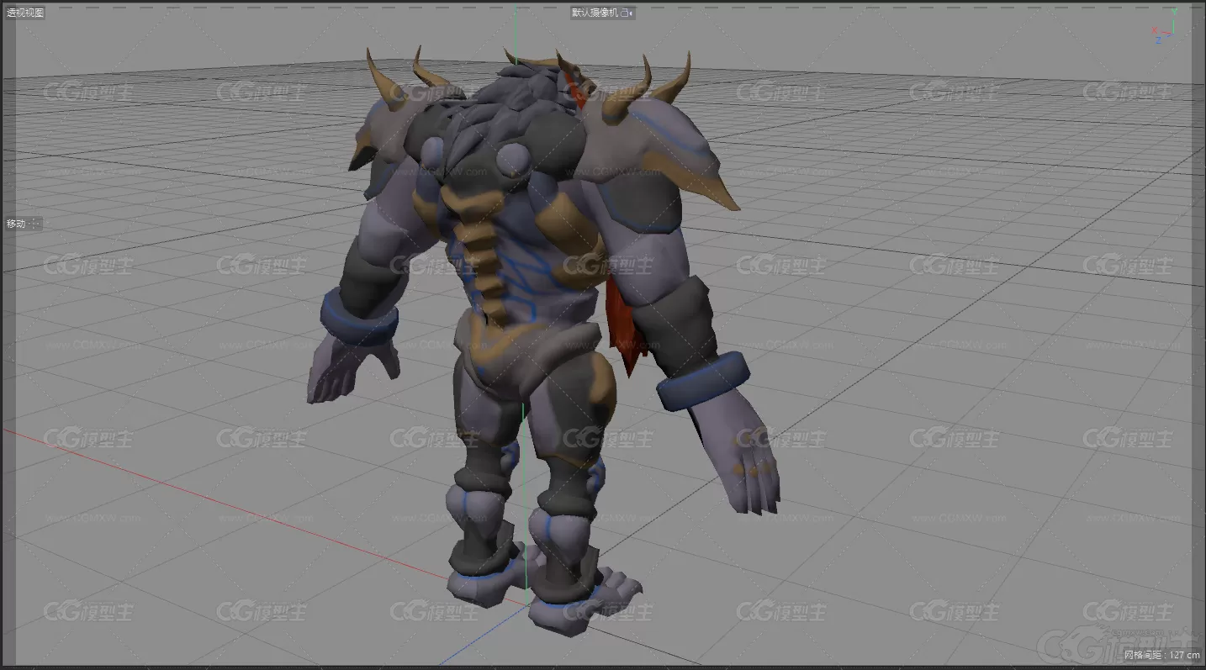Click the 网格间距 127 cm readout
The image size is (1206, 670).
1161,654
